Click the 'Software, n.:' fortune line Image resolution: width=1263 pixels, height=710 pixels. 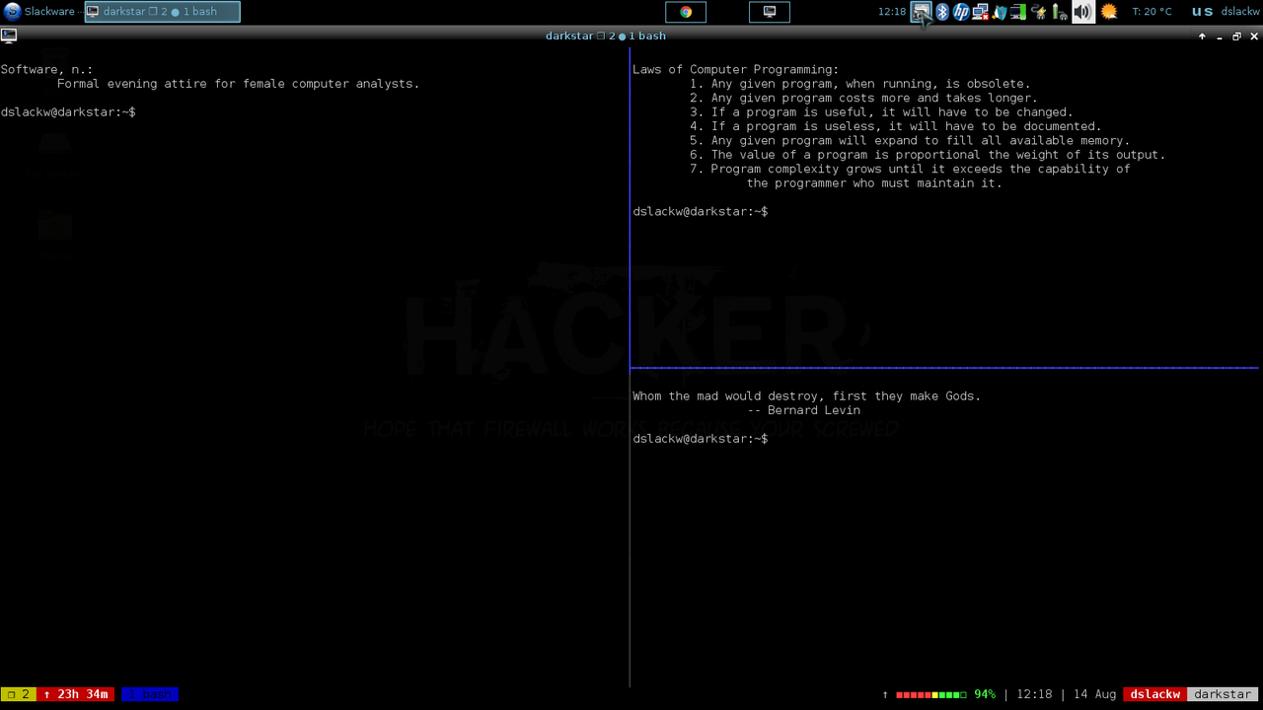coord(46,70)
